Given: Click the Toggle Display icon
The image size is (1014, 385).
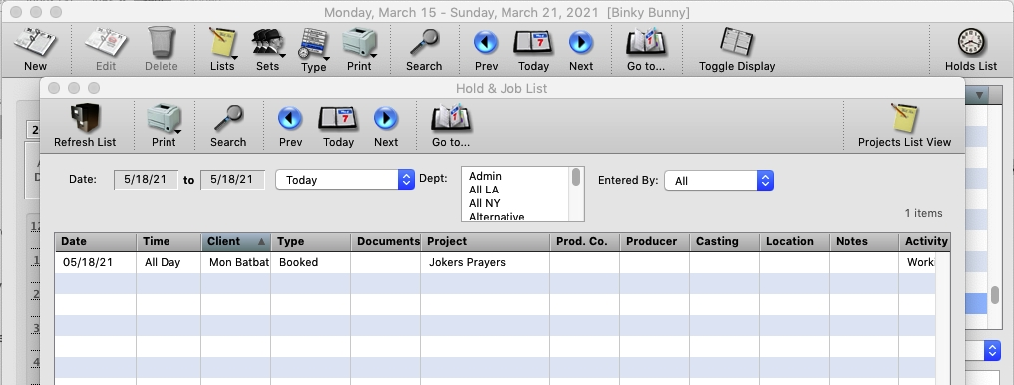Looking at the screenshot, I should point(737,42).
